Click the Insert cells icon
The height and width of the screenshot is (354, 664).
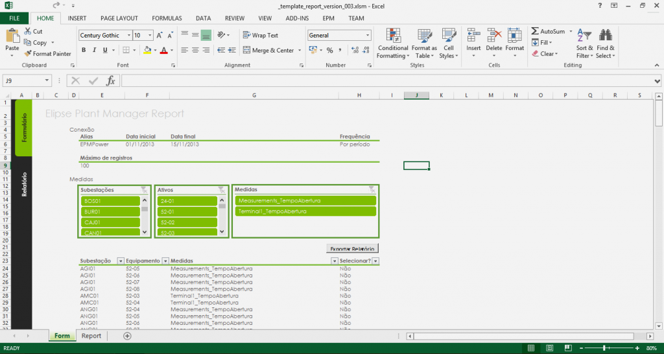coord(473,36)
